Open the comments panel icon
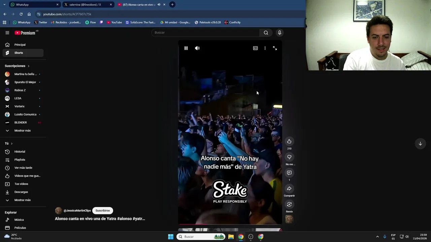Screen dimensions: 431x242 (289, 173)
